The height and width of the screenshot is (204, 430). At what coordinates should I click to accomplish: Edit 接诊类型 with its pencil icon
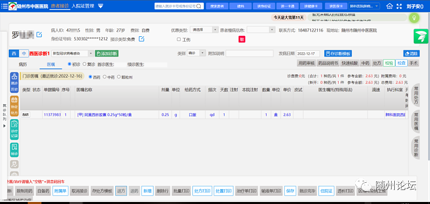coord(141,39)
